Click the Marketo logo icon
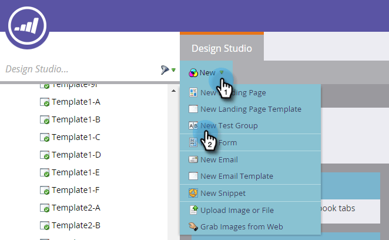The height and width of the screenshot is (240, 389). 27,26
